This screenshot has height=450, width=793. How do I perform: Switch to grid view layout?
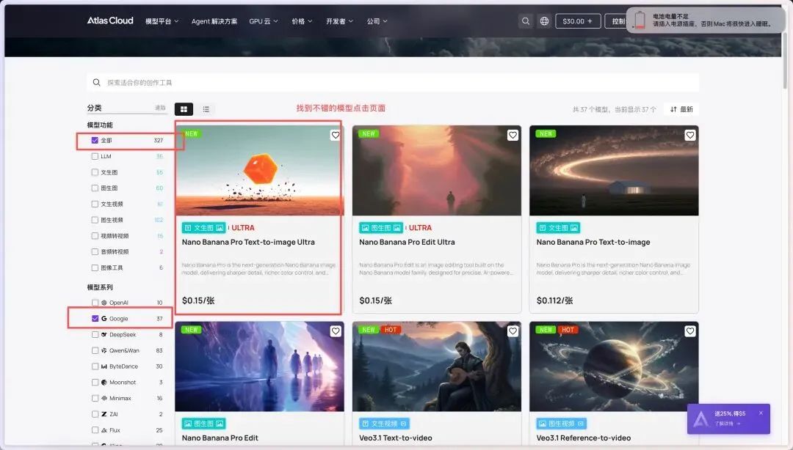tap(184, 109)
